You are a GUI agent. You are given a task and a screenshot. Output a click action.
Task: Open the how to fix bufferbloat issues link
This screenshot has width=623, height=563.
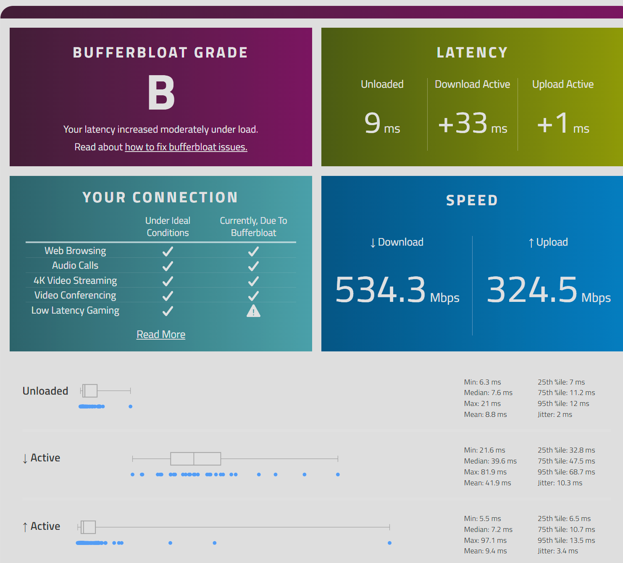186,147
